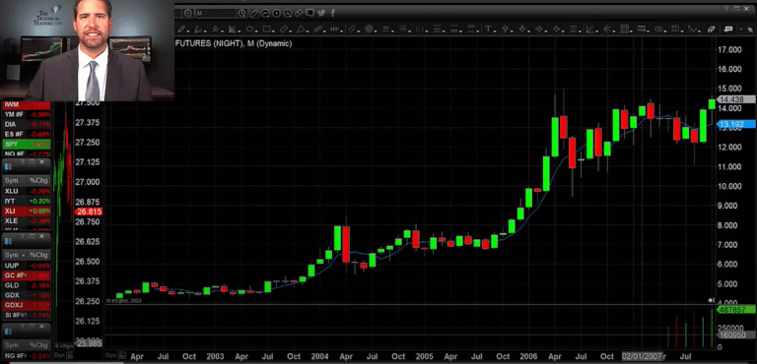Click the 02/01/2007 date marker on the axis
The width and height of the screenshot is (757, 364).
(641, 356)
